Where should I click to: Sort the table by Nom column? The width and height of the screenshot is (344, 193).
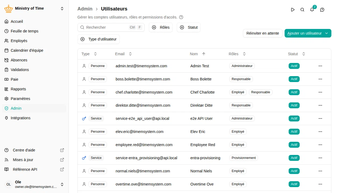[x=198, y=54]
